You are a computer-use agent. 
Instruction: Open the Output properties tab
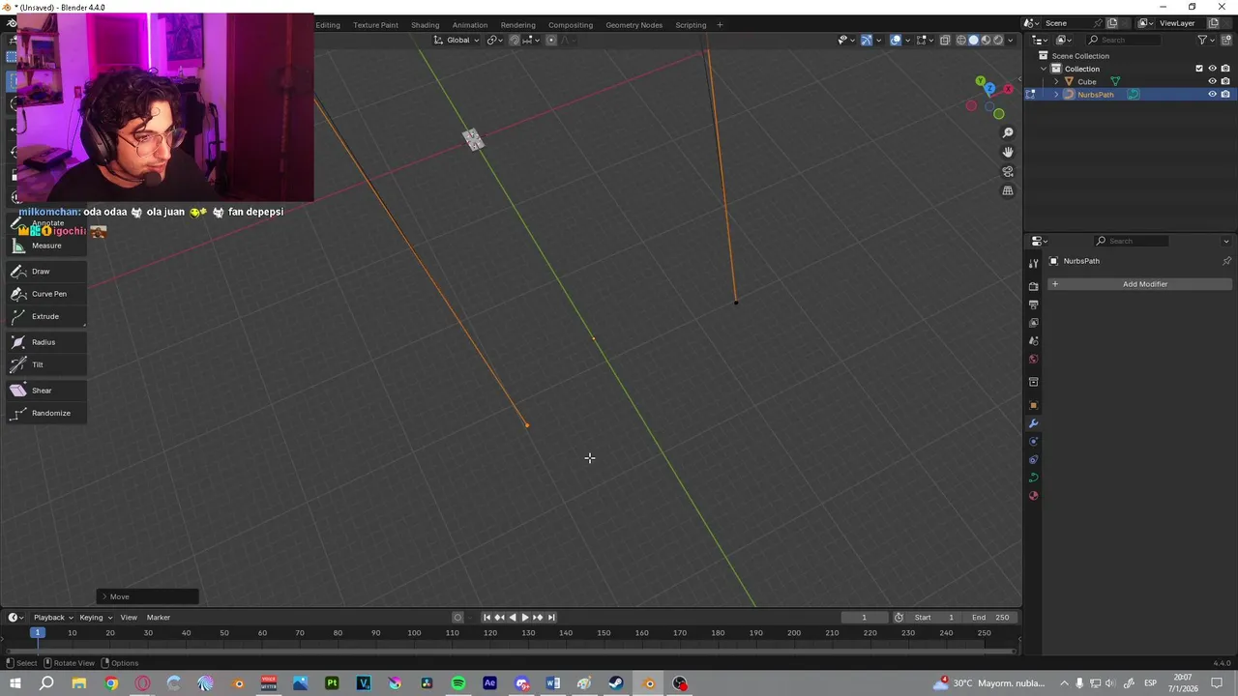[x=1033, y=304]
